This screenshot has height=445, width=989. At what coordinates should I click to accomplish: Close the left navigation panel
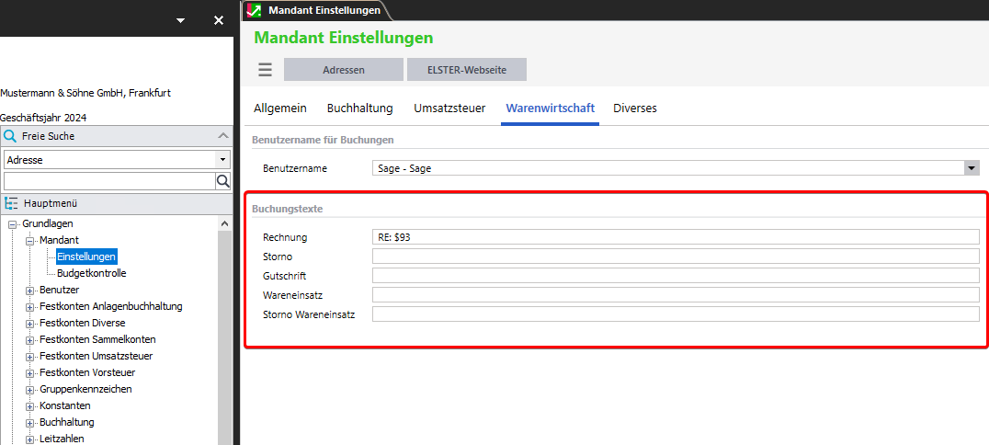pyautogui.click(x=219, y=20)
